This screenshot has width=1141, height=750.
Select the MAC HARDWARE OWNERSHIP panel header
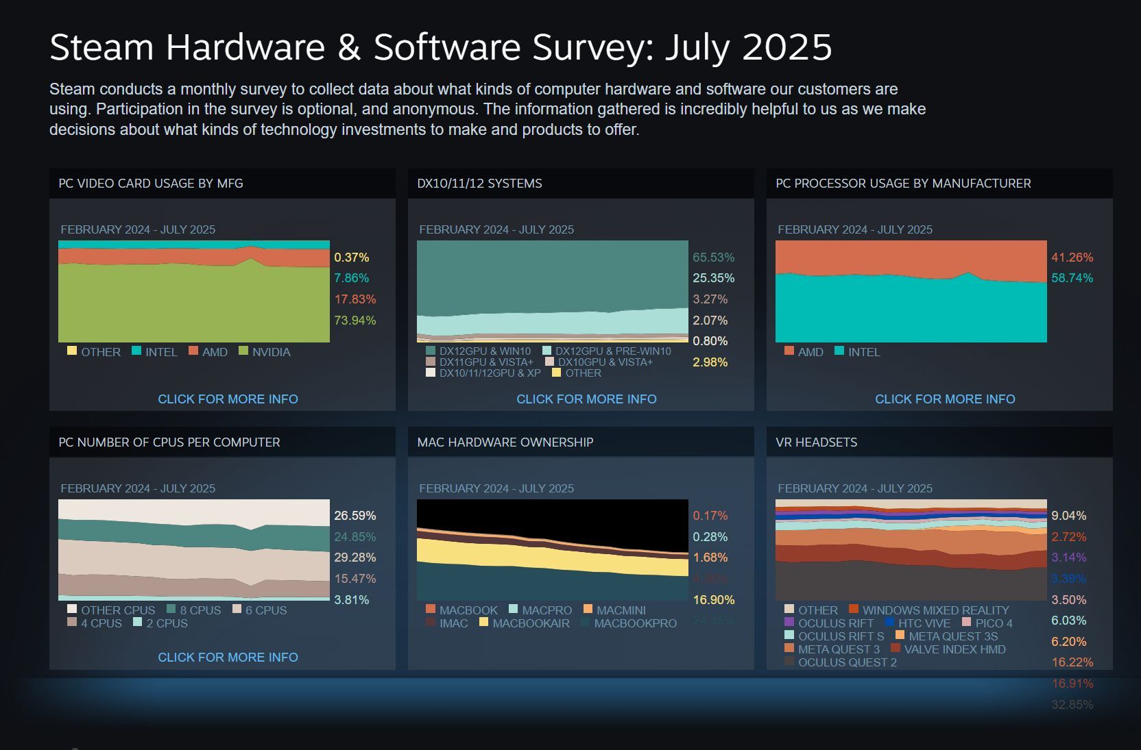pos(505,442)
